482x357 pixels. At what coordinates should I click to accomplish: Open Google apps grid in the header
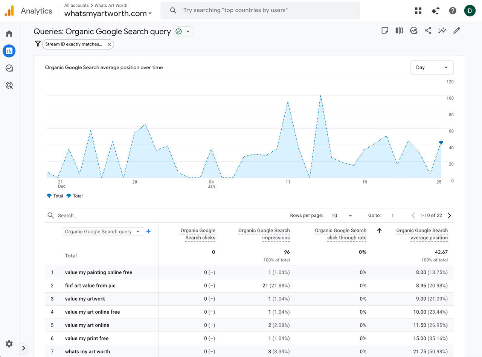418,11
